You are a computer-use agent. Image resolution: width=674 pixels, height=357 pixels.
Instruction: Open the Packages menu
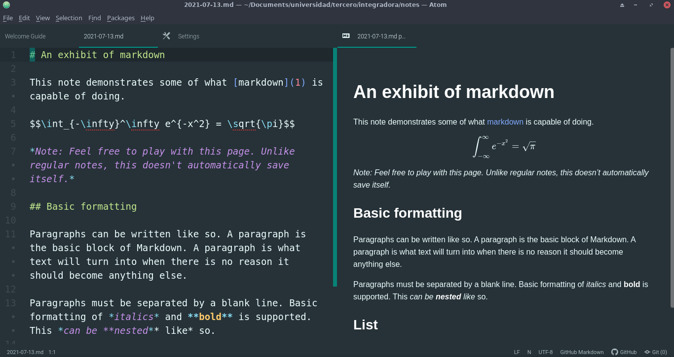pos(121,18)
